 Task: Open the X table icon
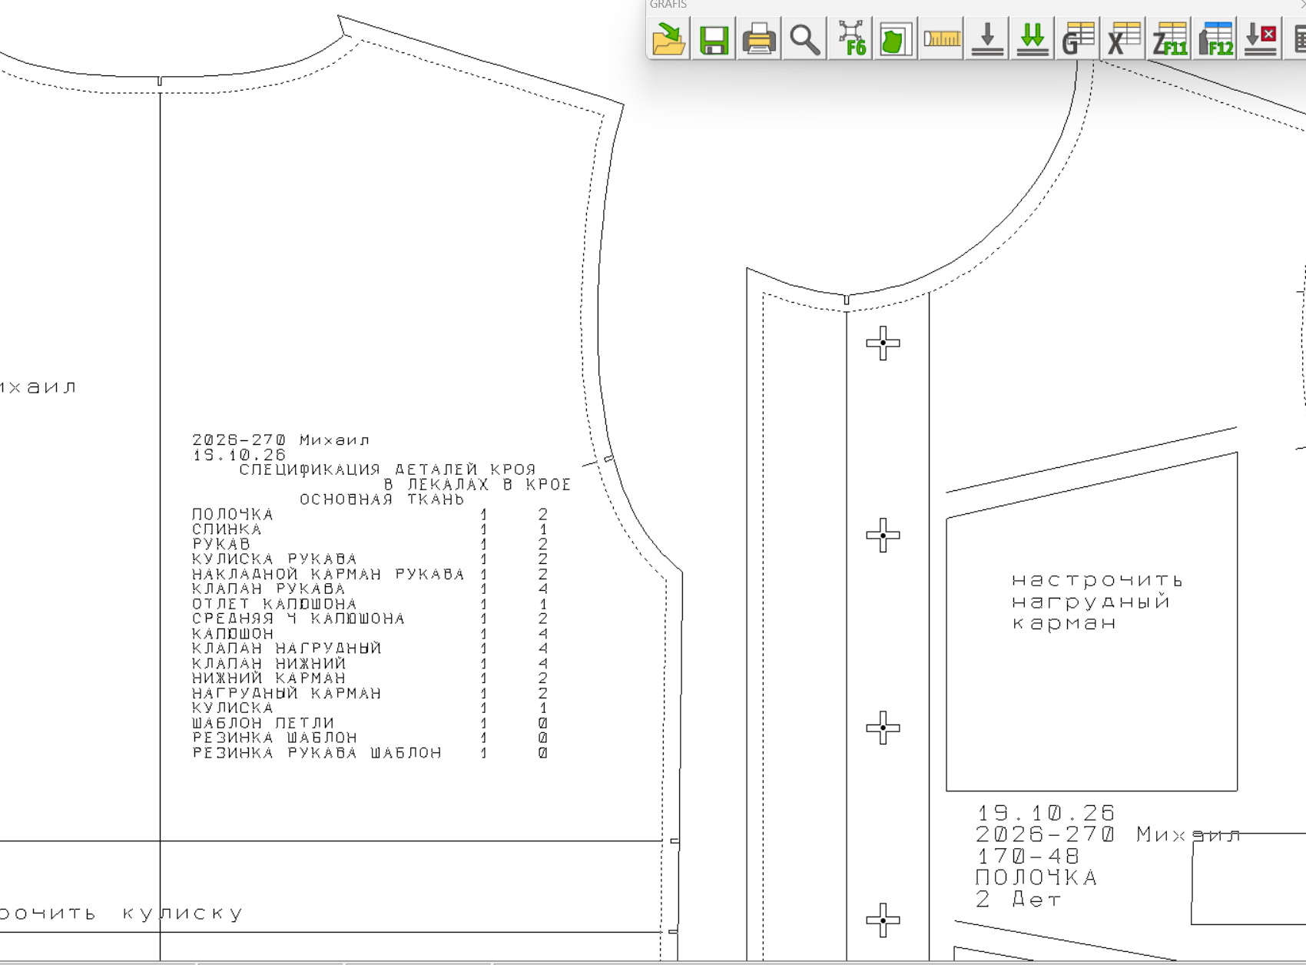click(1124, 38)
